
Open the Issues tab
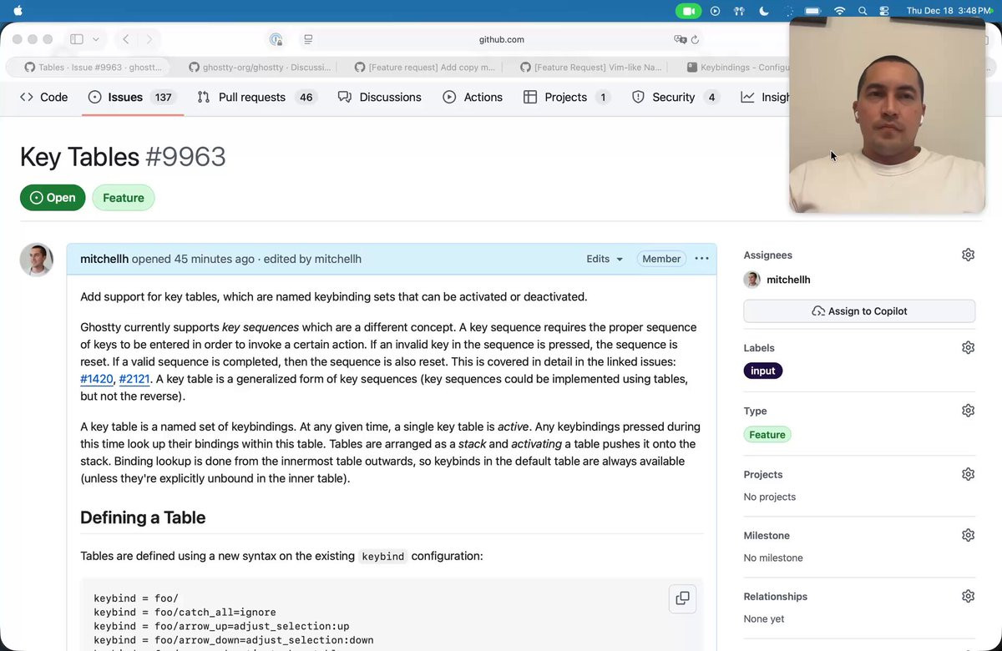tap(132, 97)
